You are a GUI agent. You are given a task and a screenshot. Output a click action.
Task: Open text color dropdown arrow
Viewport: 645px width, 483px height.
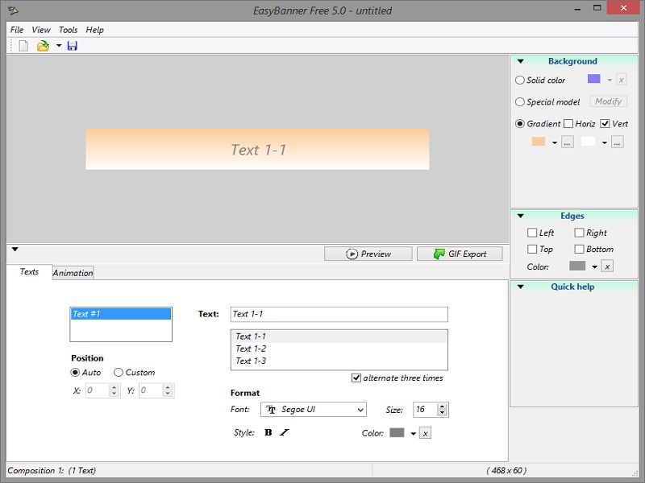click(x=413, y=434)
